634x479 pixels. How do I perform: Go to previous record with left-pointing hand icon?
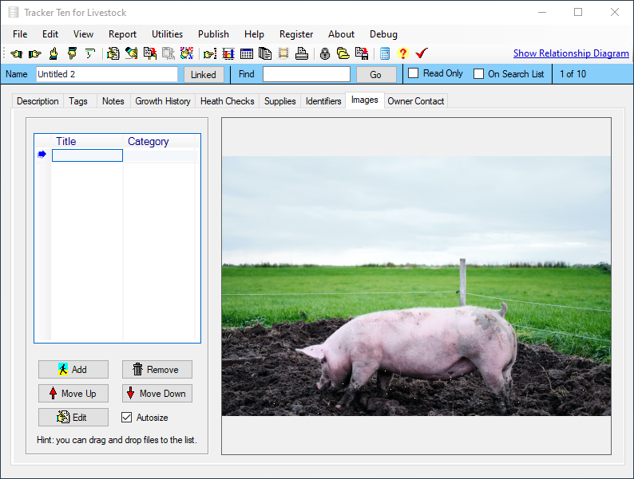(17, 53)
